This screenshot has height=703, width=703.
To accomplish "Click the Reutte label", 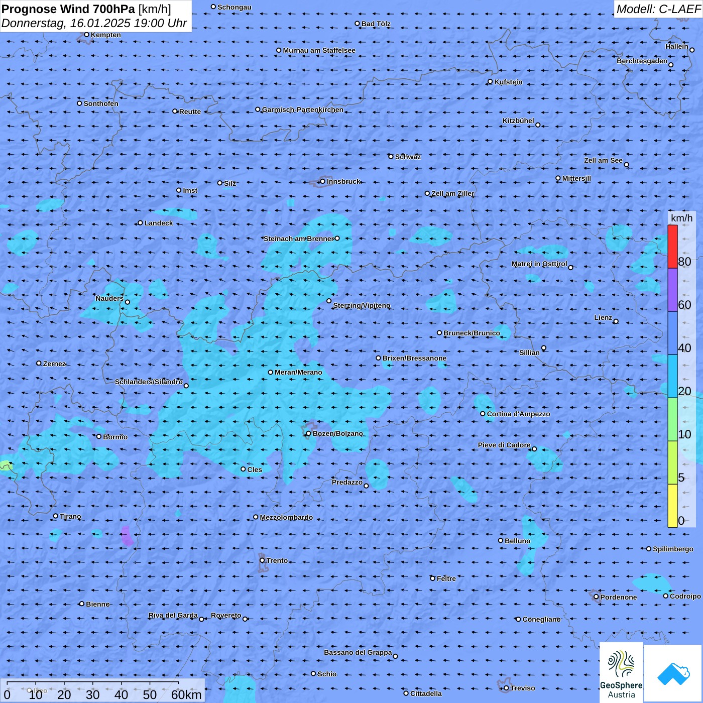I will (190, 111).
